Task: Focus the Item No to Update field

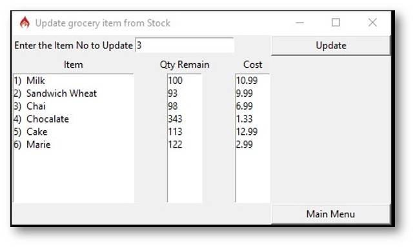Action: [x=185, y=45]
